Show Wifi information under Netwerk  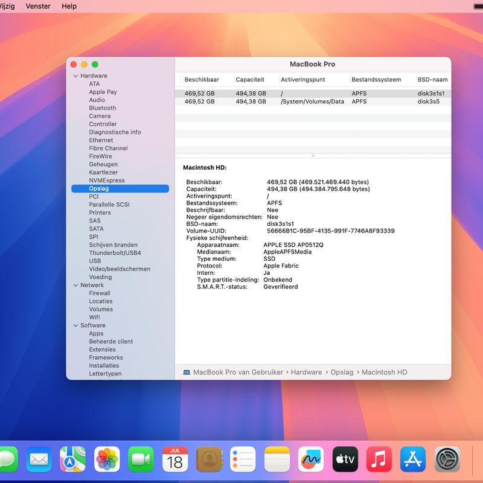94,317
